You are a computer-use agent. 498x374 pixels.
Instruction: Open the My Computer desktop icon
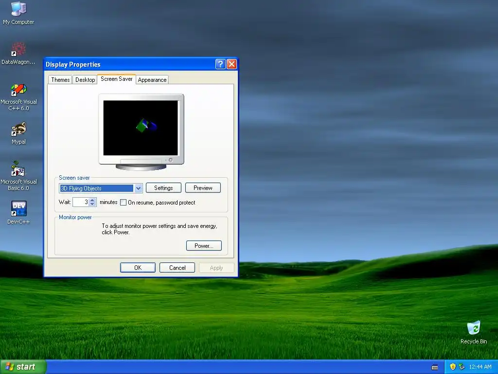tap(18, 13)
